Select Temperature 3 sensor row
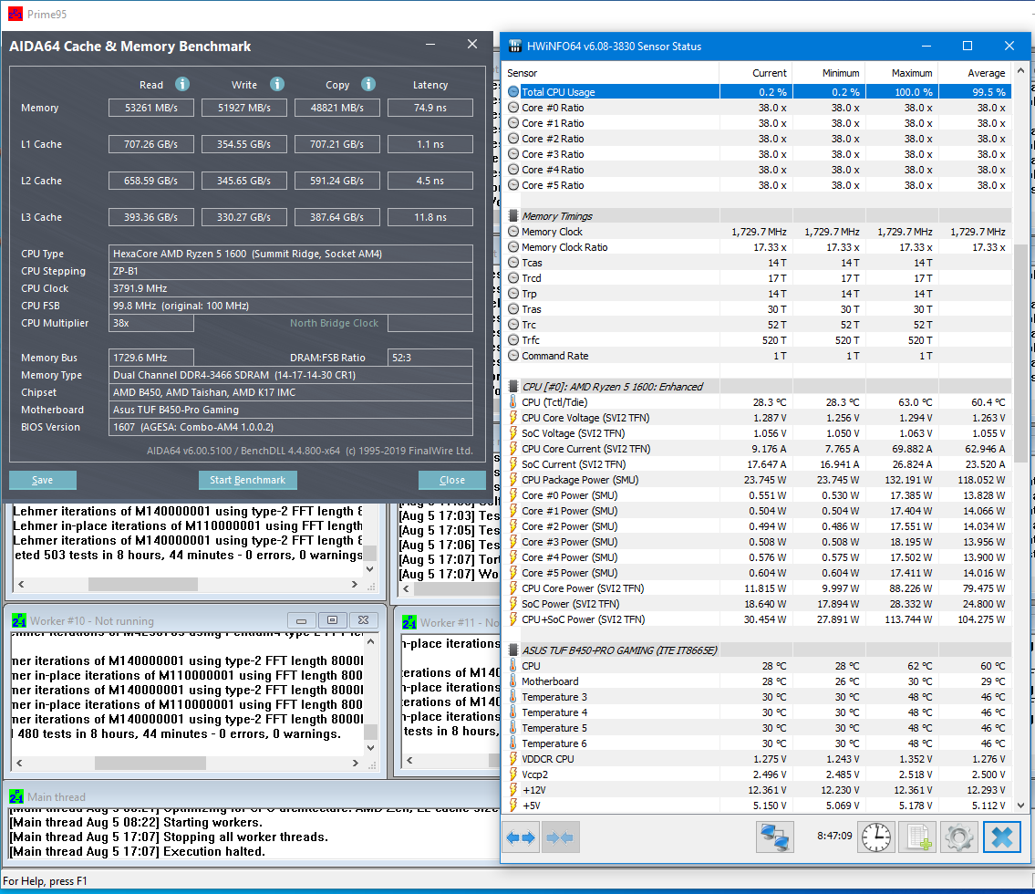This screenshot has width=1035, height=894. [758, 697]
